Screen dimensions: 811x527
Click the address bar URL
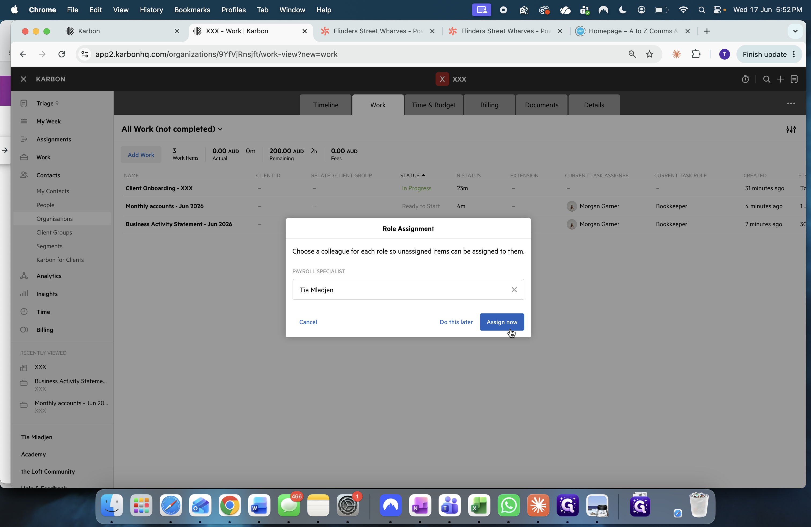[x=216, y=54]
